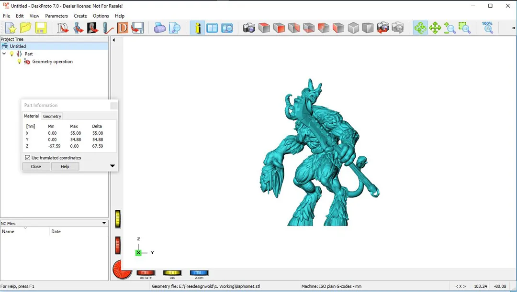Open print preview magnifier page icon
Viewport: 517px width, 292px height.
point(174,28)
